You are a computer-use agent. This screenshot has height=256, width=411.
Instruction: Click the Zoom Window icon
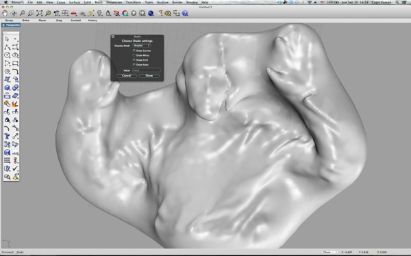point(31,14)
